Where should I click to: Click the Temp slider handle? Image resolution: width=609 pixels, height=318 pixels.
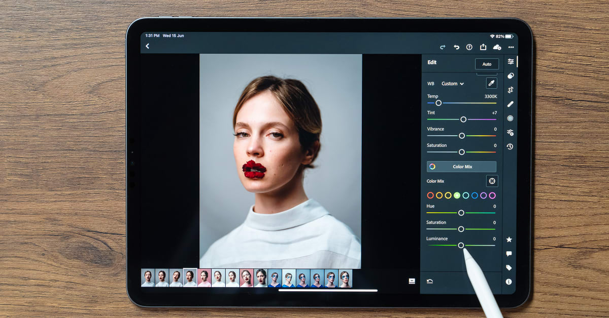[438, 103]
